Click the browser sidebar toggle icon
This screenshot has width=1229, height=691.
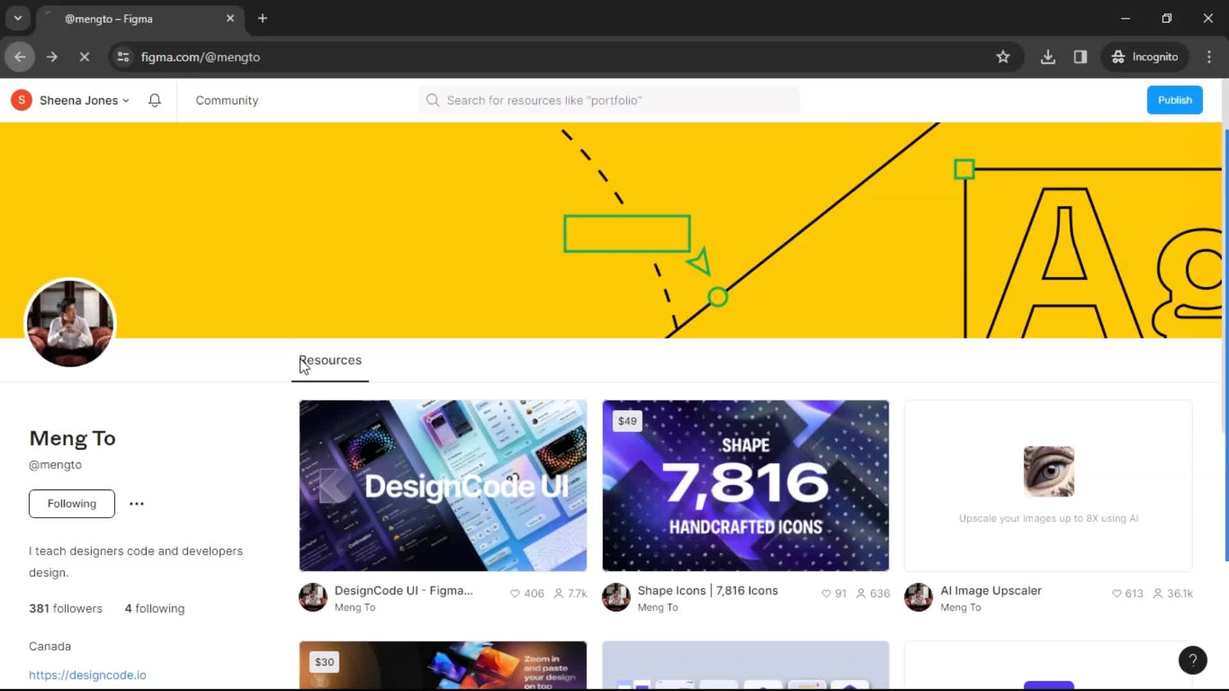[1081, 56]
